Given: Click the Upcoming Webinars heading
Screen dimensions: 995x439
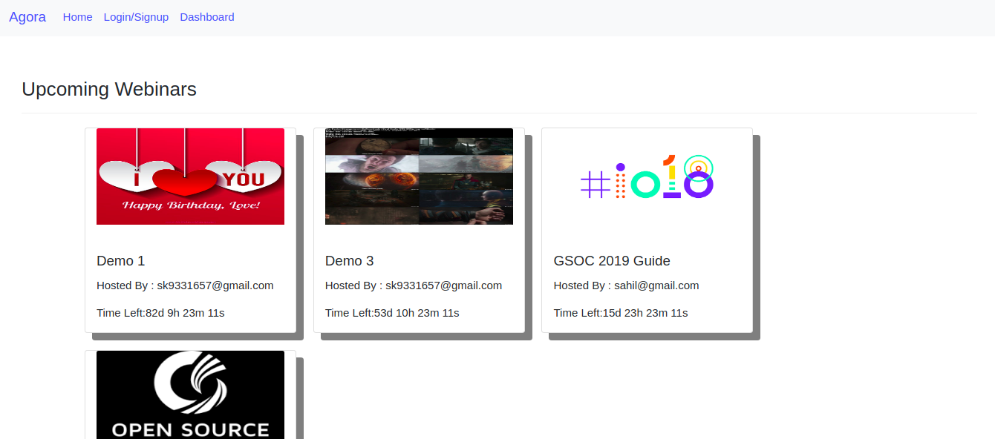Looking at the screenshot, I should [109, 89].
